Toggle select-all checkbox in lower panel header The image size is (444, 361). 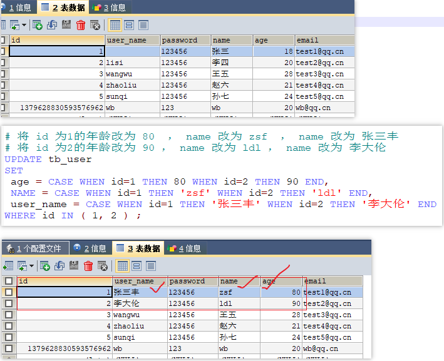(9, 281)
